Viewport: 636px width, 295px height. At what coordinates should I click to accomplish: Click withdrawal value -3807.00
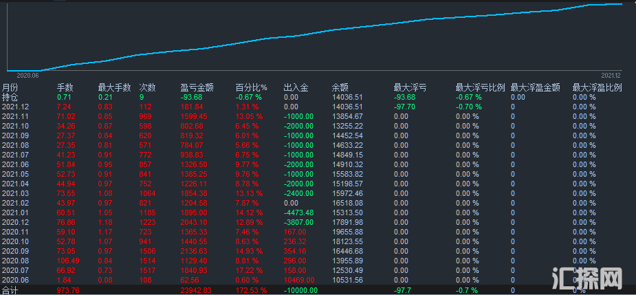pos(298,222)
